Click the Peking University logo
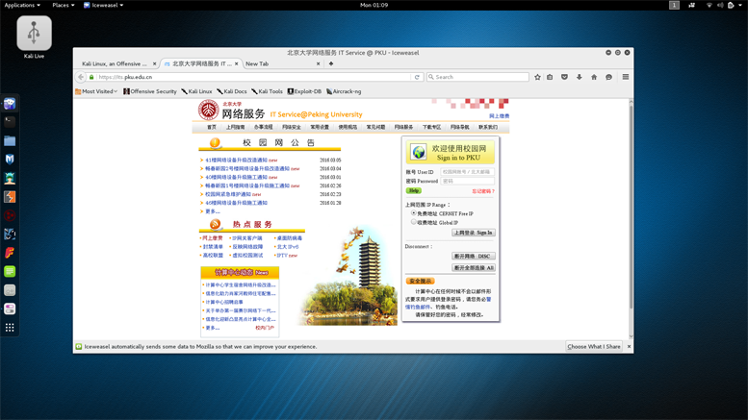 coord(209,110)
